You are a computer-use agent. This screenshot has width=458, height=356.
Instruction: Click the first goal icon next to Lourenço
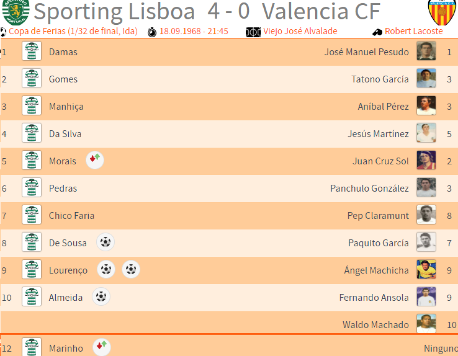106,270
